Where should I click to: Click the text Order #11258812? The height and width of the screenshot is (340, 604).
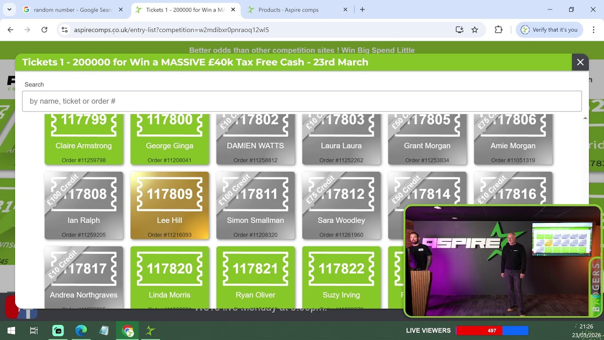pyautogui.click(x=255, y=160)
